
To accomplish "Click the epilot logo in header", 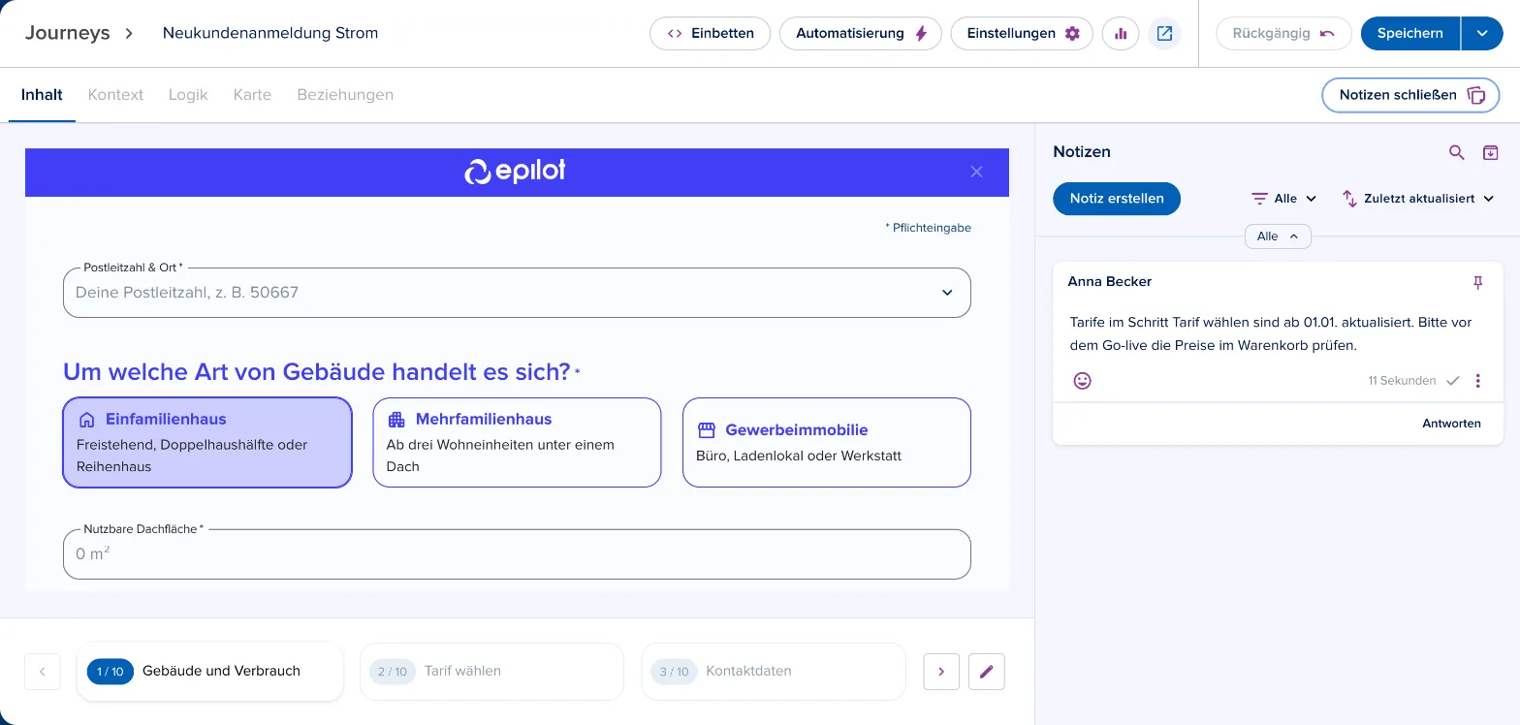I will coord(515,172).
